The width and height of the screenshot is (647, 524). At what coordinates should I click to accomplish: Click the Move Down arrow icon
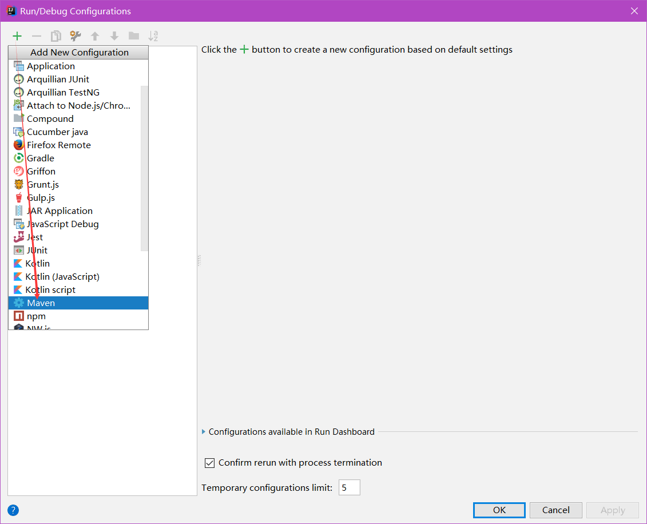pos(114,36)
